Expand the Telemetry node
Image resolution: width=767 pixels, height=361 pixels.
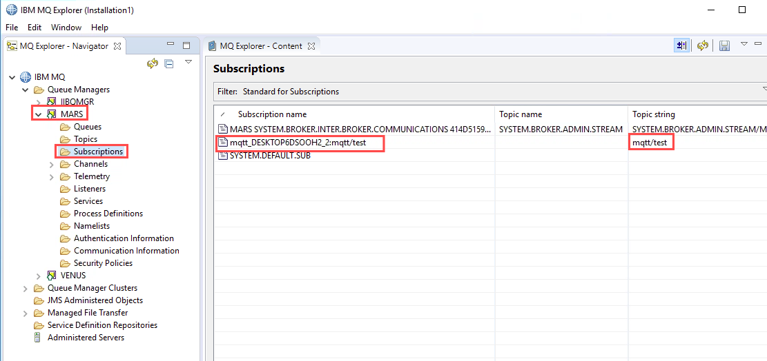pyautogui.click(x=52, y=176)
